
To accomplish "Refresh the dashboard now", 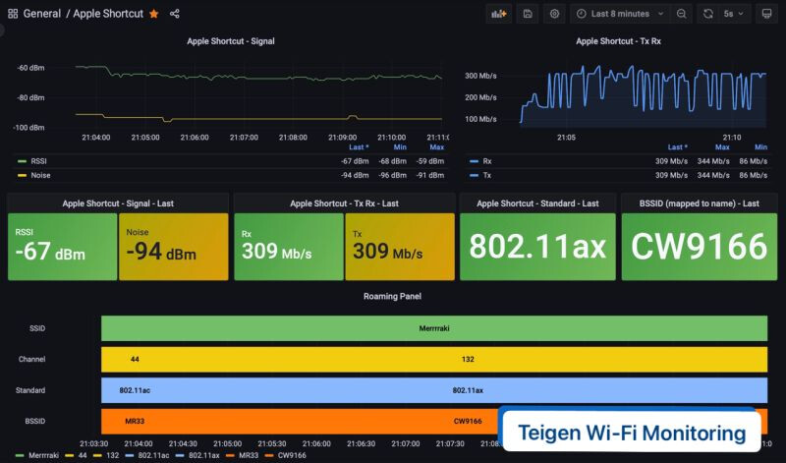I will point(707,14).
